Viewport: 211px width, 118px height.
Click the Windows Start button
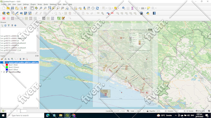(3, 115)
